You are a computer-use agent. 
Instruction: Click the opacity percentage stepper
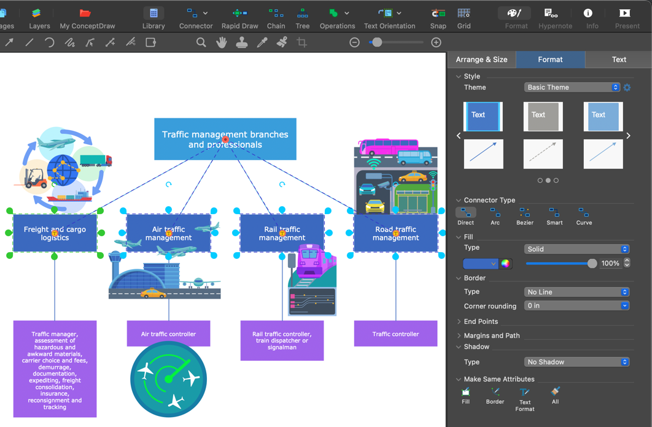pos(627,263)
